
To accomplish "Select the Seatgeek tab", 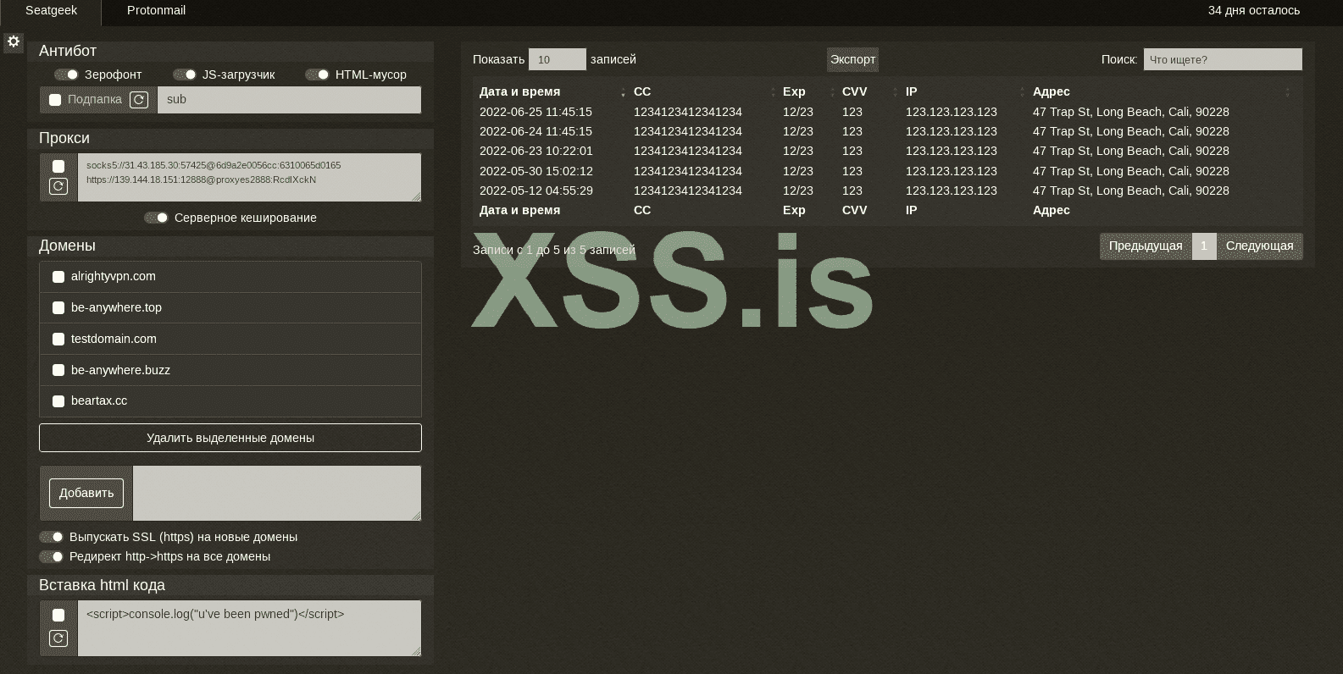I will (x=51, y=11).
